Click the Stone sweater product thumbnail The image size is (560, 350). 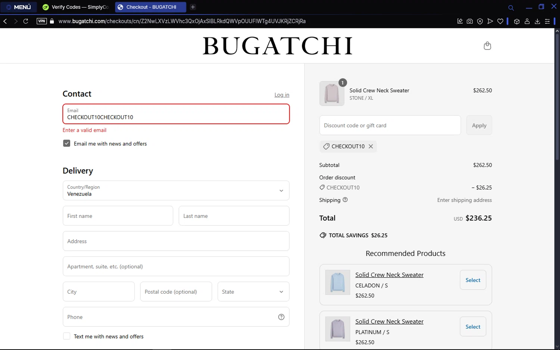[332, 94]
